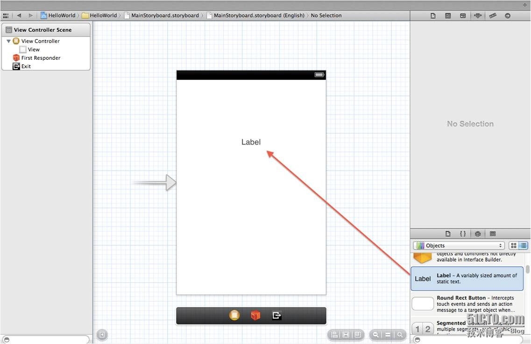Viewport: 531px width, 344px height.
Task: Open the Objects library dropdown
Action: [x=459, y=245]
